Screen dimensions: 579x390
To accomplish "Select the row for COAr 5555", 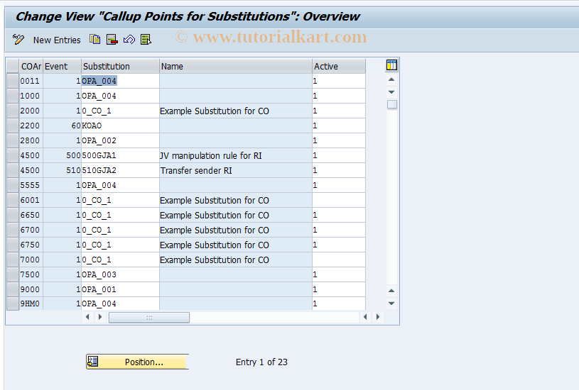I will click(x=13, y=185).
